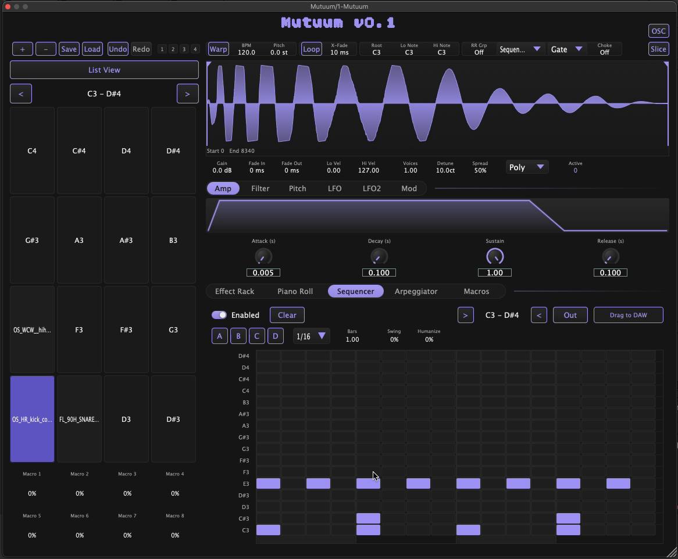Switch to the Amp envelope tab
Image resolution: width=678 pixels, height=559 pixels.
coord(223,188)
